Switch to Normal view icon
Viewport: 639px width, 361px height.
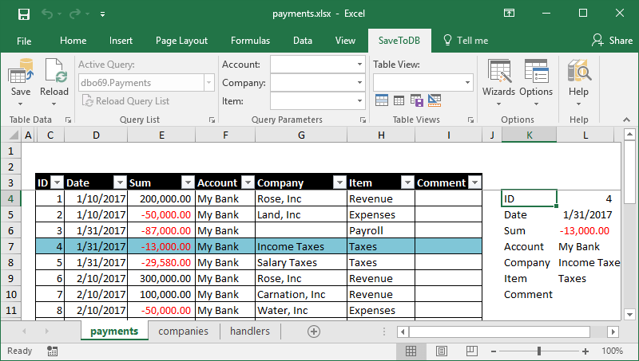(411, 351)
